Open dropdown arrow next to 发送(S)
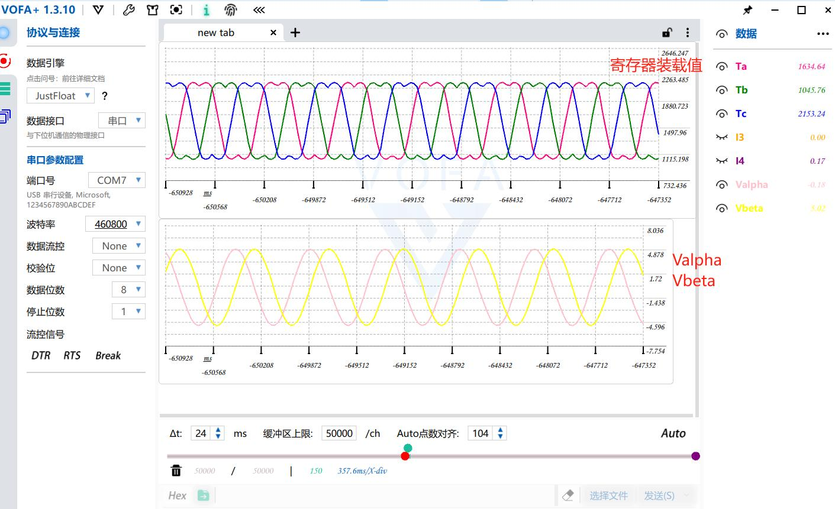 click(x=686, y=495)
